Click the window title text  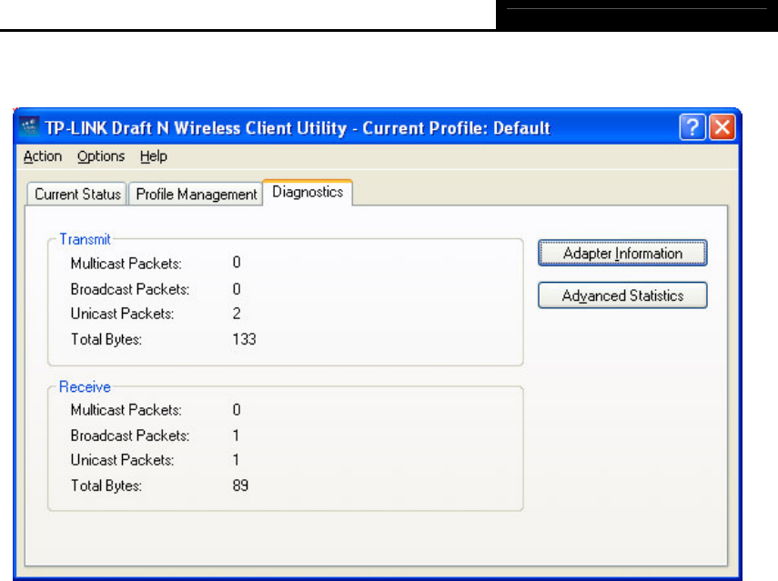click(298, 128)
